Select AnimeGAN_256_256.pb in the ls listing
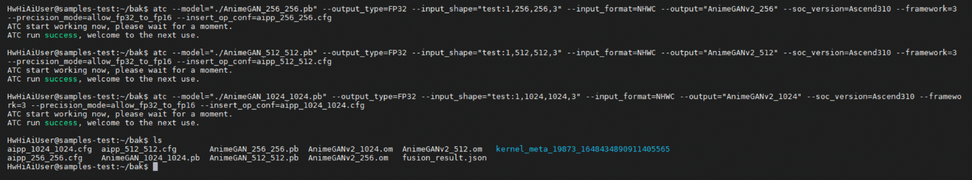 click(x=254, y=149)
